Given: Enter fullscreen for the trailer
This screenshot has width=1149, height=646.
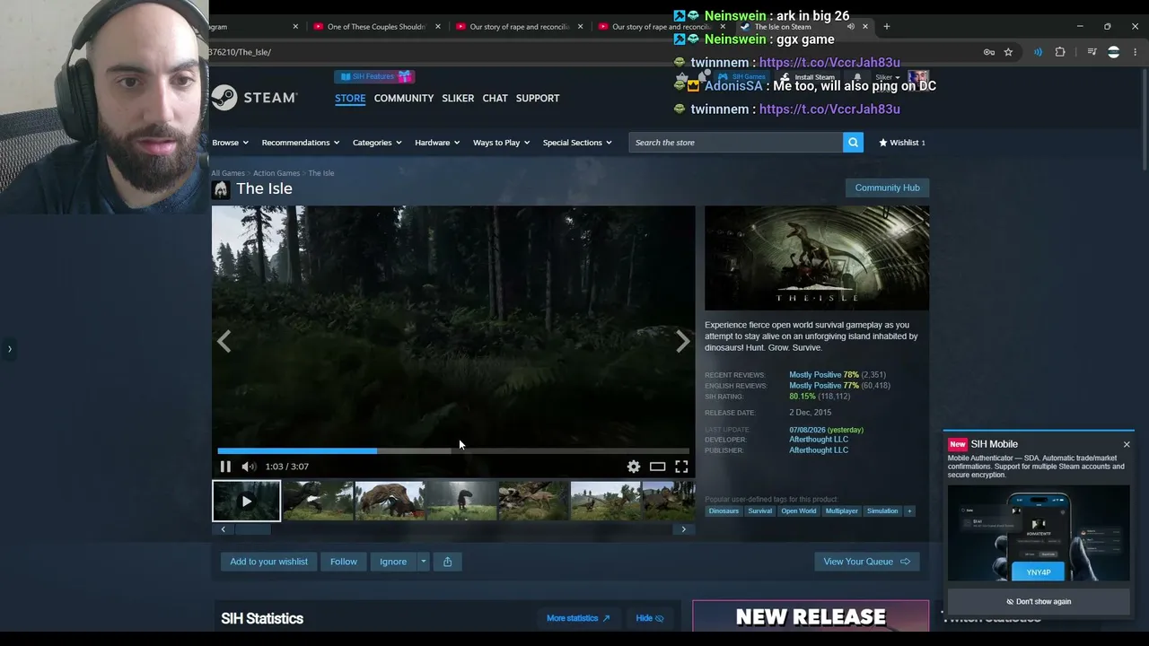Looking at the screenshot, I should 681,467.
